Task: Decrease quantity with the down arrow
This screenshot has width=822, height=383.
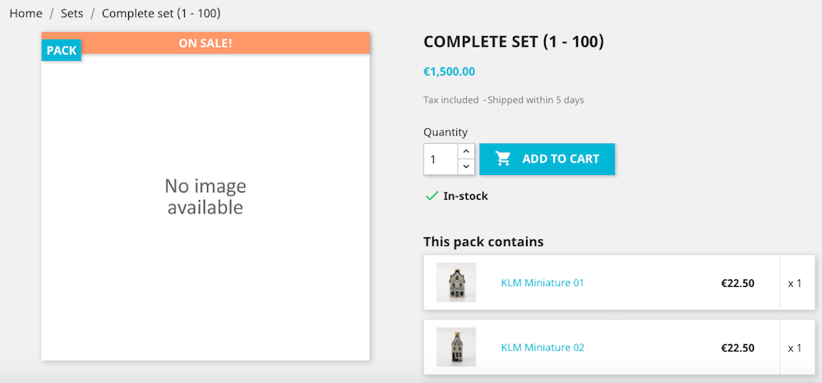Action: (466, 167)
